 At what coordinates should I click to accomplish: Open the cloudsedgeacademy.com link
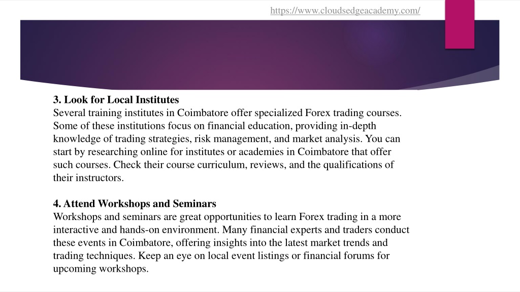(345, 11)
